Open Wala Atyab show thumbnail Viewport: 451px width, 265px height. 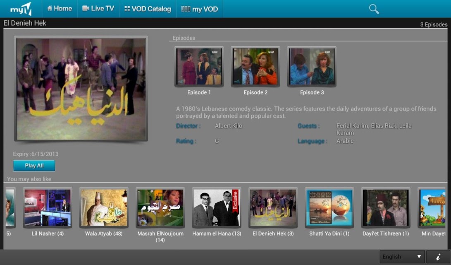(x=104, y=208)
